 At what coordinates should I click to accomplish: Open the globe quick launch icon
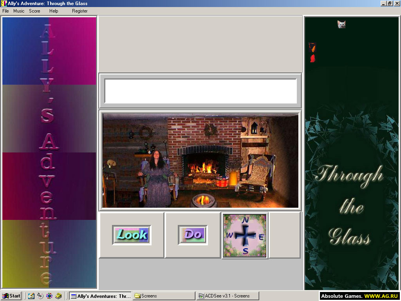tap(49, 296)
